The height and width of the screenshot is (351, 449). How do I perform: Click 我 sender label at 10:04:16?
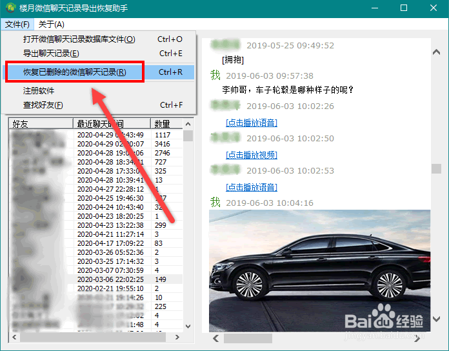215,202
